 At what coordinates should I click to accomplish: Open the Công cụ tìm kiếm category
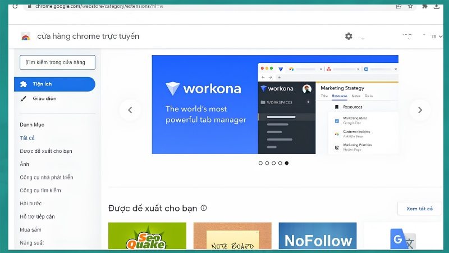40,191
